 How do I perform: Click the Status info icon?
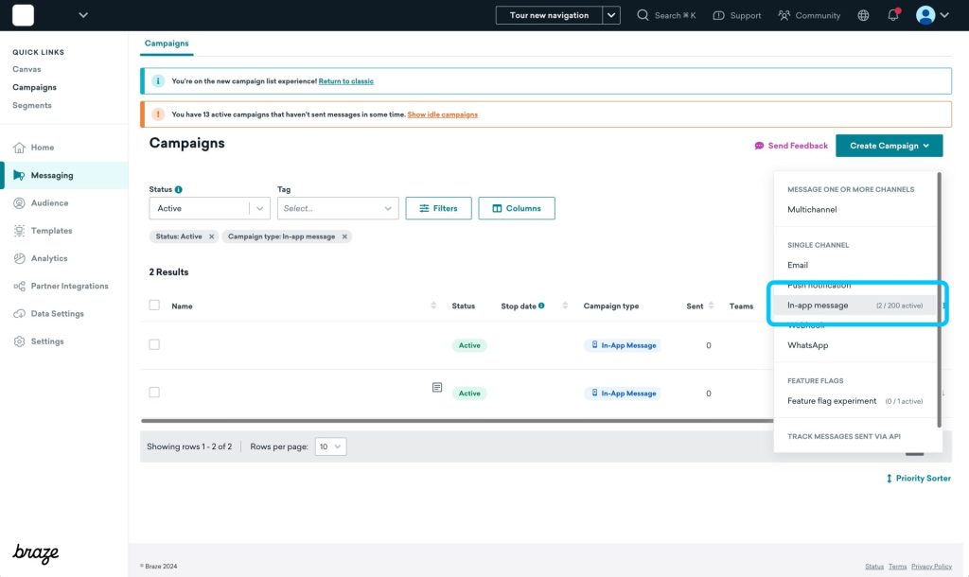point(179,190)
